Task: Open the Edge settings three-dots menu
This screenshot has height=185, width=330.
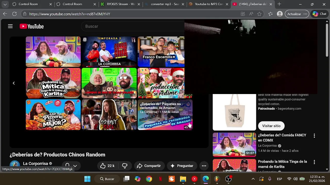Action: (305, 14)
